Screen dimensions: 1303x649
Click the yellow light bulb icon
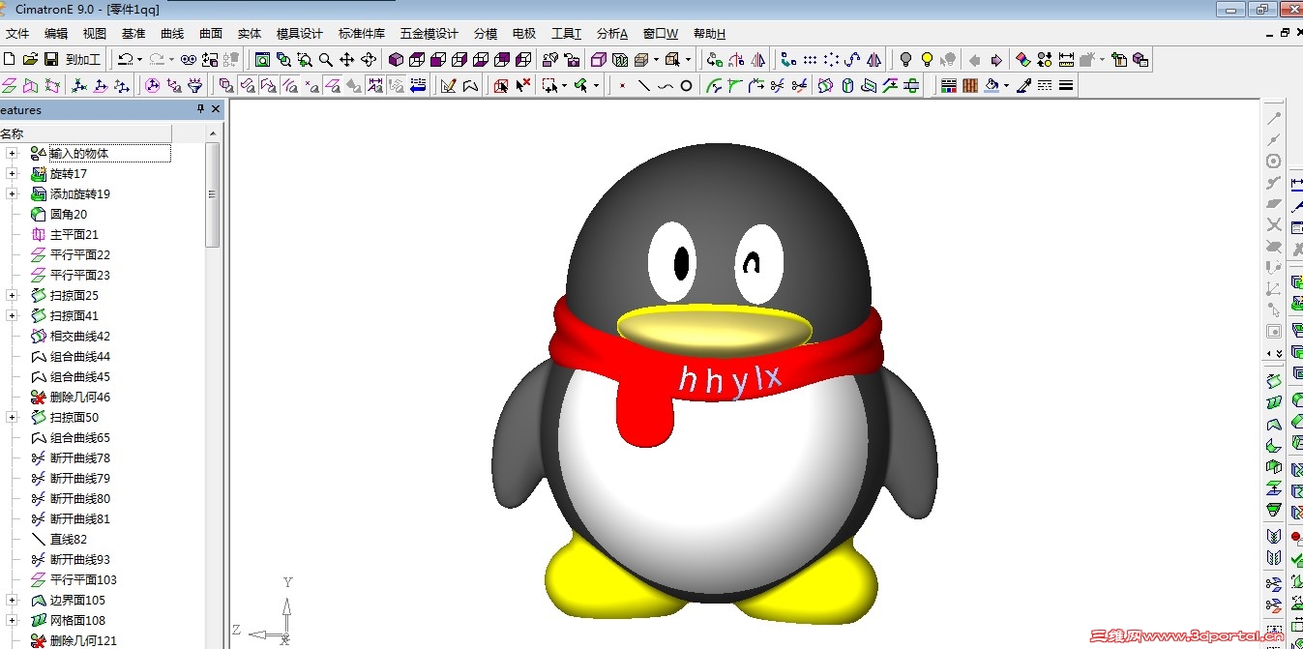pos(927,59)
